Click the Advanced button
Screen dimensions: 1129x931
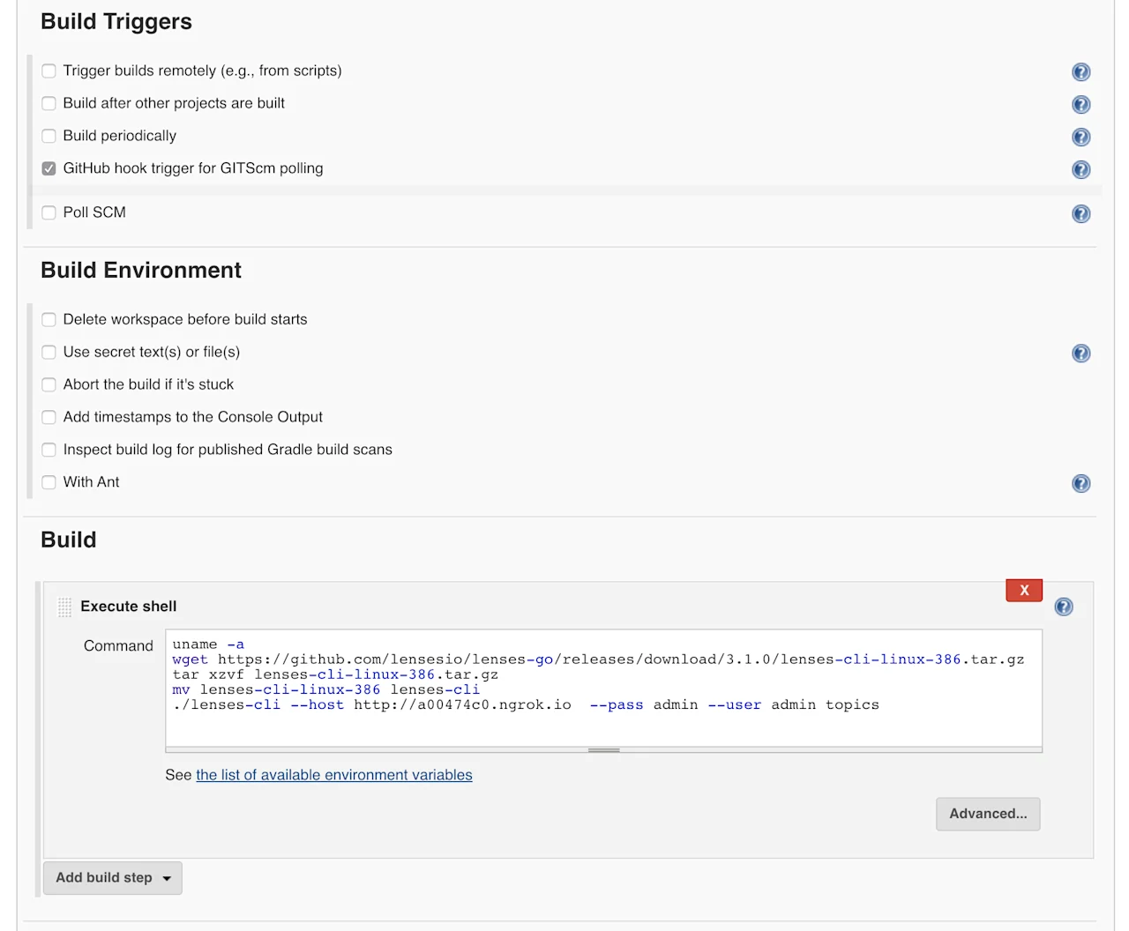pyautogui.click(x=987, y=814)
